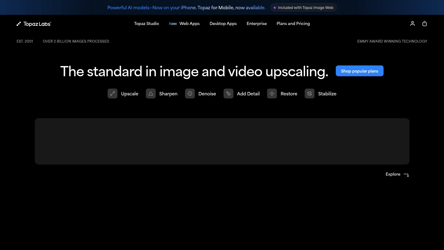Open the user account icon
Screen dimensions: 444x250
tap(413, 23)
